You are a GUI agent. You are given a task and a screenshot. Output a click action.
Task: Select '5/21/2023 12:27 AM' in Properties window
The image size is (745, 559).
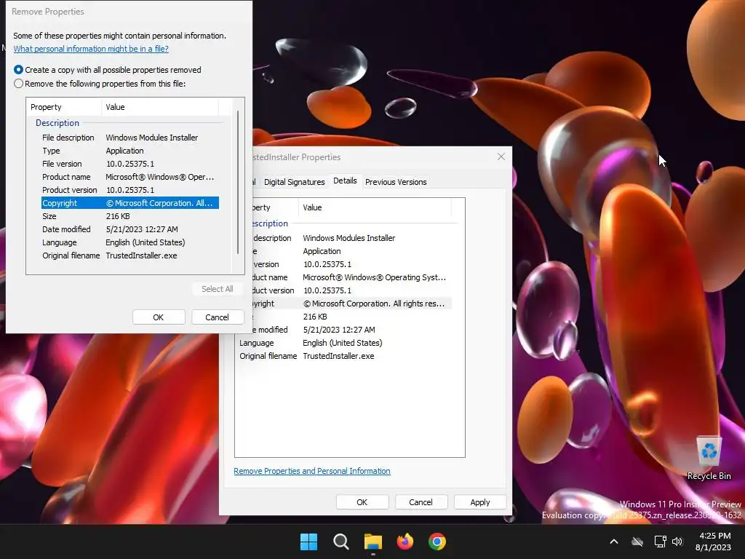(x=339, y=330)
